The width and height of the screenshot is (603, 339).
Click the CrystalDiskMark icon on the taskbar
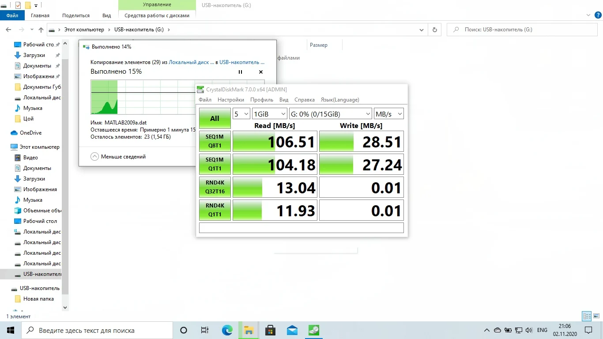pyautogui.click(x=313, y=330)
